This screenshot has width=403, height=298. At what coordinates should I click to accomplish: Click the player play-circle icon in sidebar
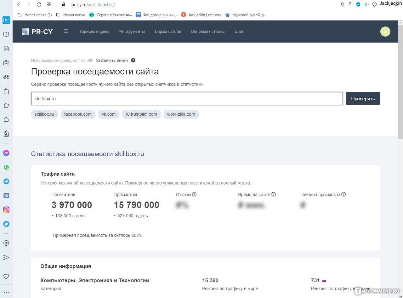6,243
